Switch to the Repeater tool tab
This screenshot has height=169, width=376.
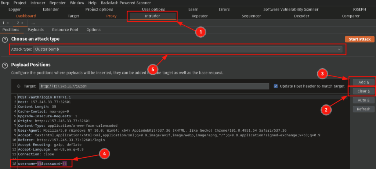click(x=199, y=16)
